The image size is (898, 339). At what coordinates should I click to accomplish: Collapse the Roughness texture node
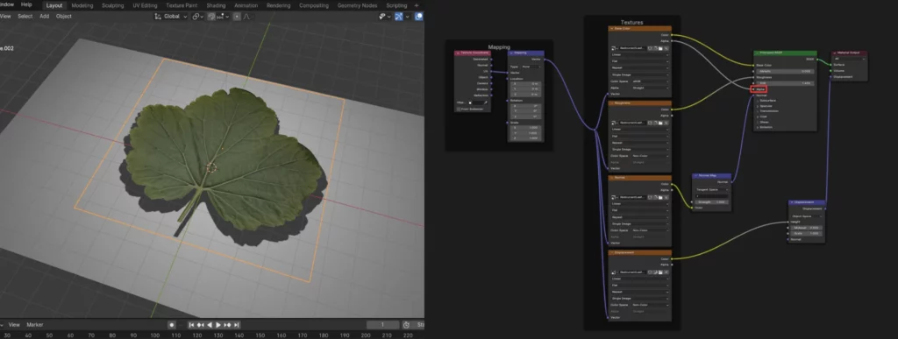[x=611, y=103]
